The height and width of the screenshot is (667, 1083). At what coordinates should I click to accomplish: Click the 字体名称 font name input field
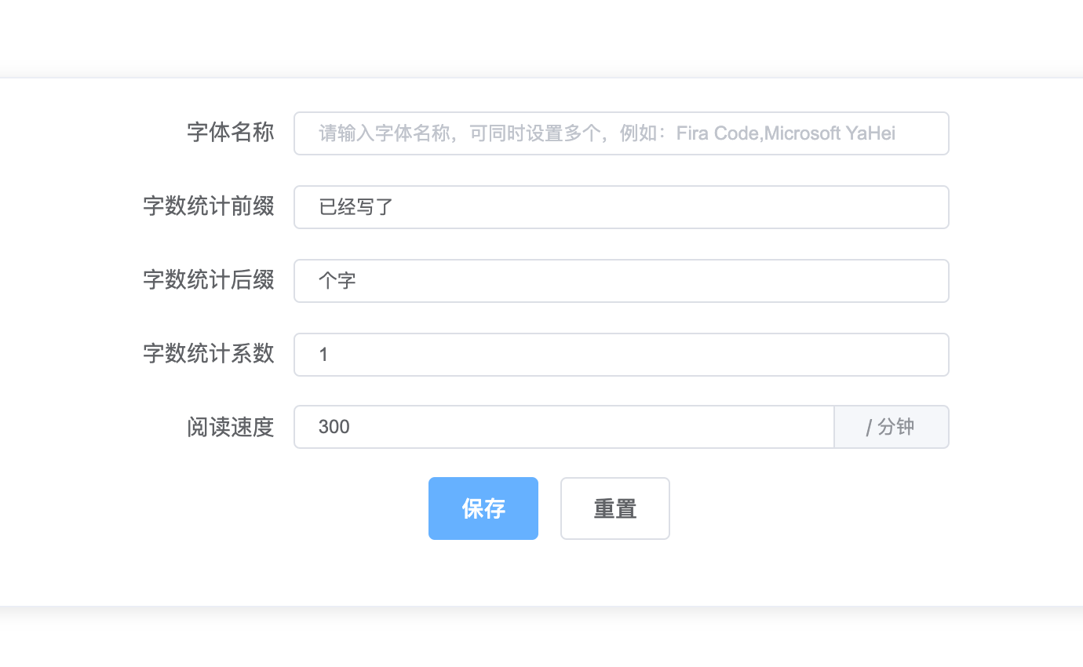[x=622, y=133]
